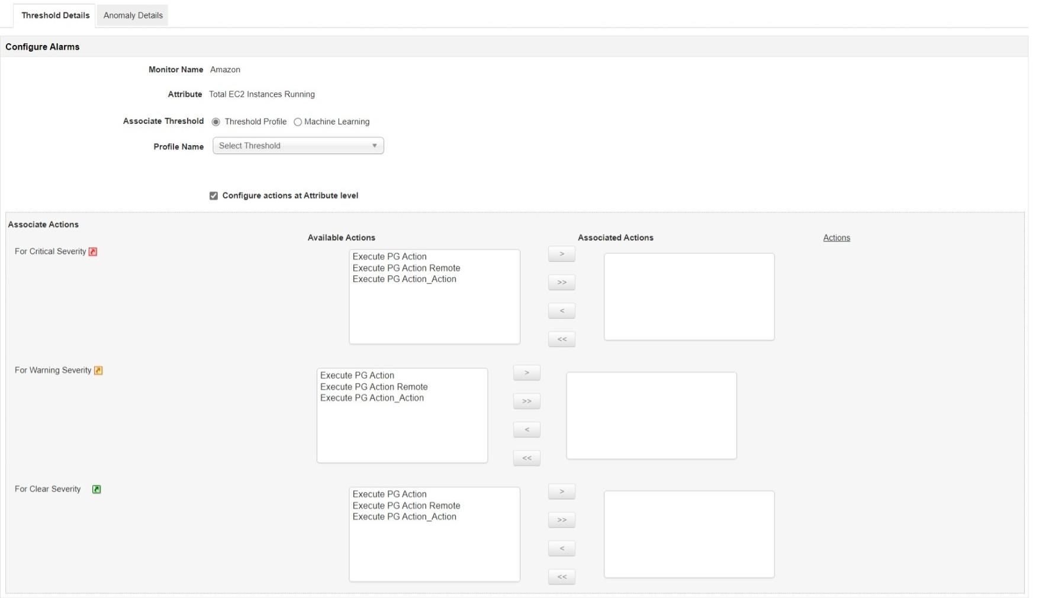
Task: Switch to the Anomaly Details tab
Action: pos(132,15)
